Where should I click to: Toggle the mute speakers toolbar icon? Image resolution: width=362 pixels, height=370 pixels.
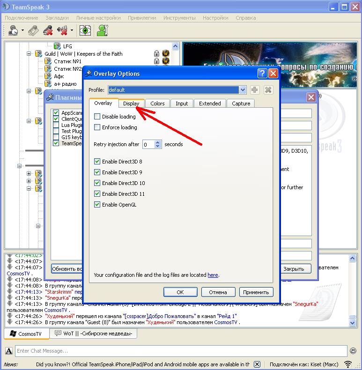62,30
